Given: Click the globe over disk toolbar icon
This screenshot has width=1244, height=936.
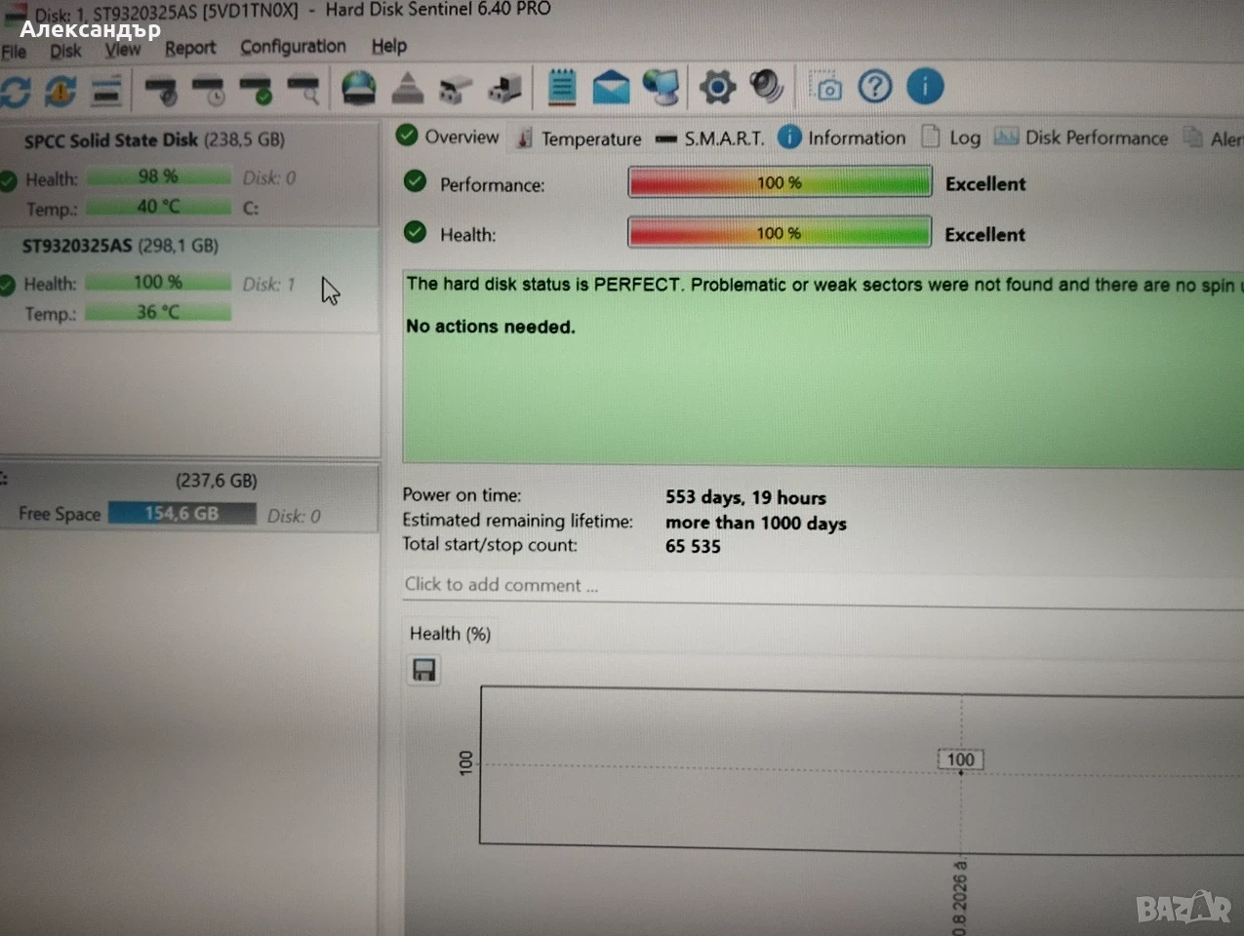Looking at the screenshot, I should tap(358, 88).
